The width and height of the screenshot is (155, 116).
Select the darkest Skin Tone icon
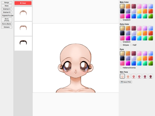tap(151, 76)
